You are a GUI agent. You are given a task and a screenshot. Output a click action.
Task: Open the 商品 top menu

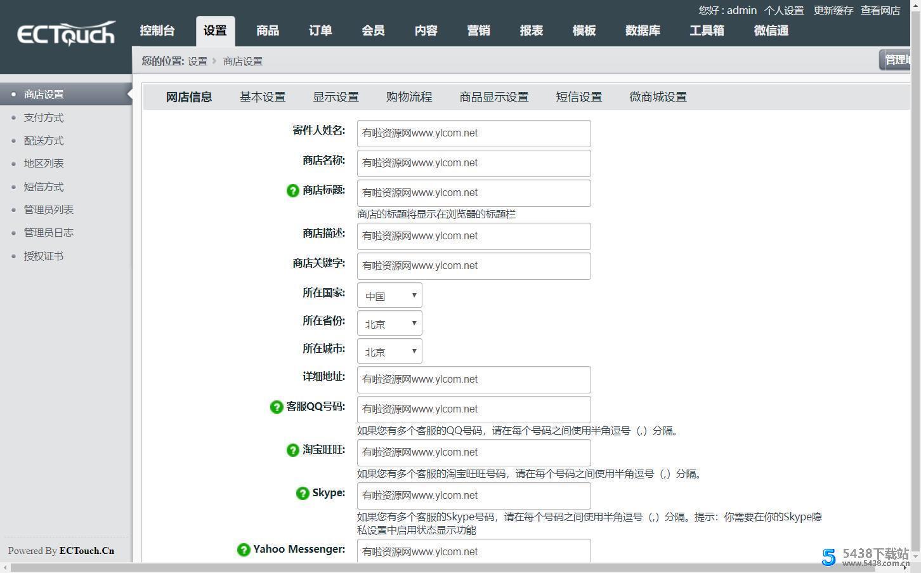[x=267, y=30]
